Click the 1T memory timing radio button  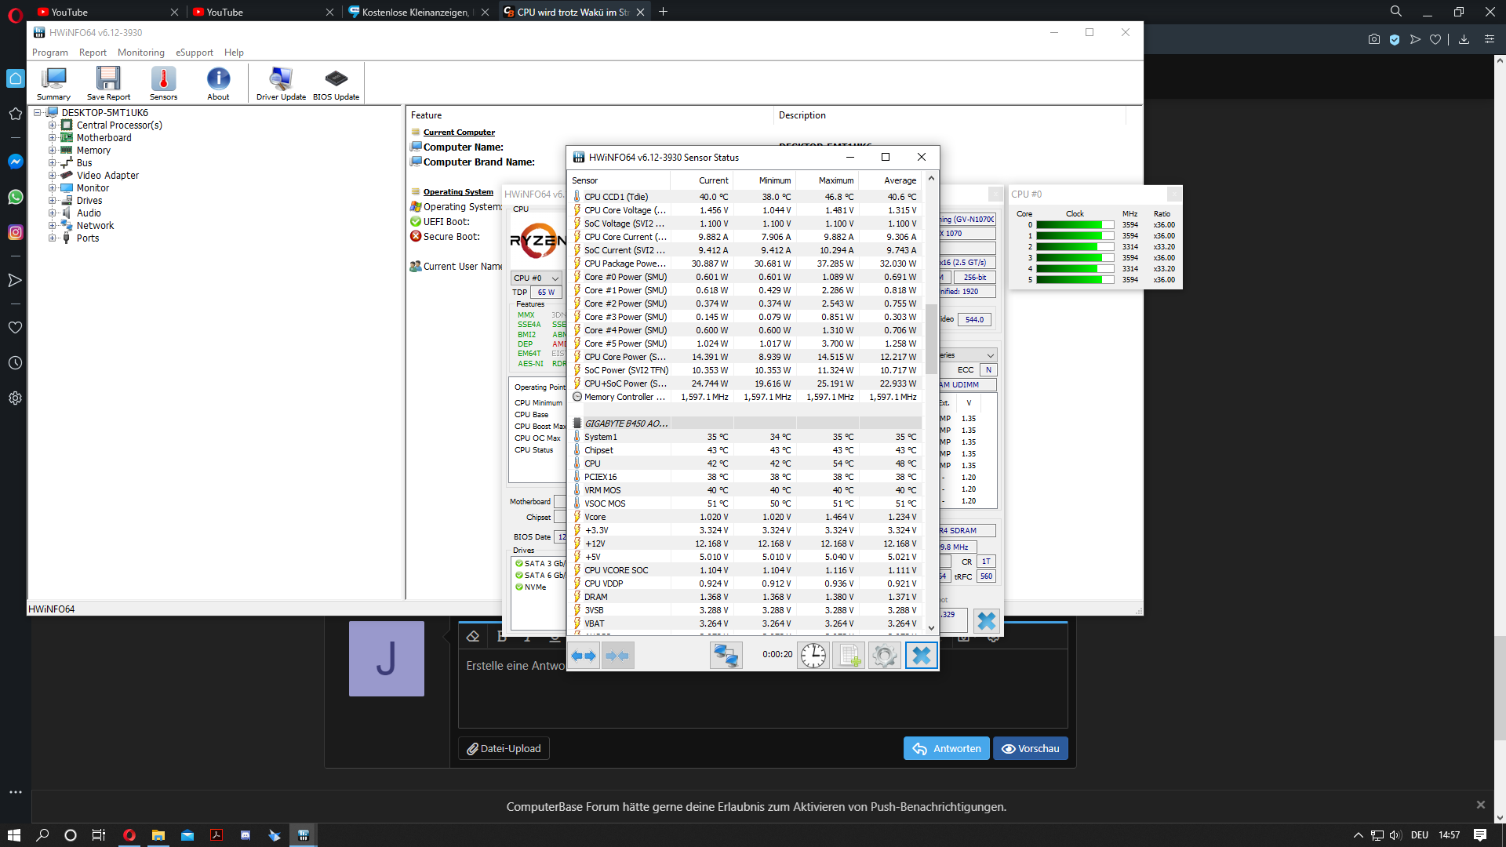tap(987, 562)
